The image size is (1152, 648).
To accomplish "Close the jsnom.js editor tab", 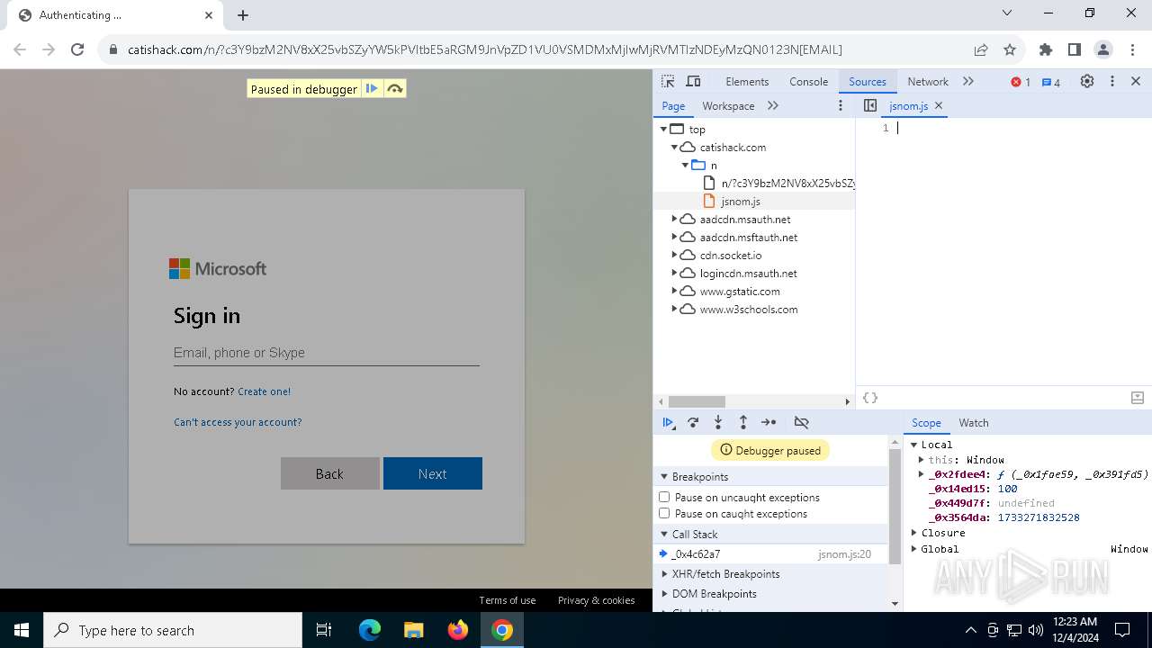I will click(939, 105).
